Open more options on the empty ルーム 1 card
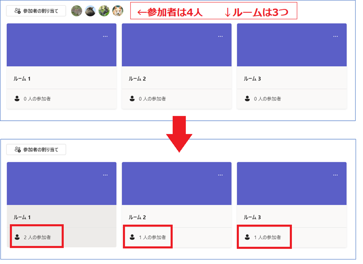363x264 pixels. (105, 36)
